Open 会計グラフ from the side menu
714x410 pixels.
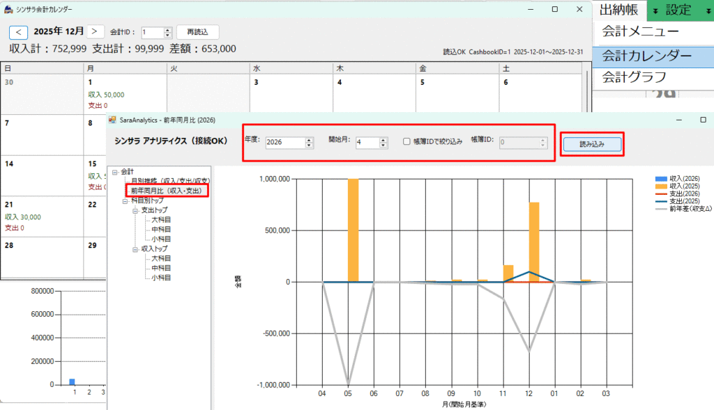(x=634, y=77)
